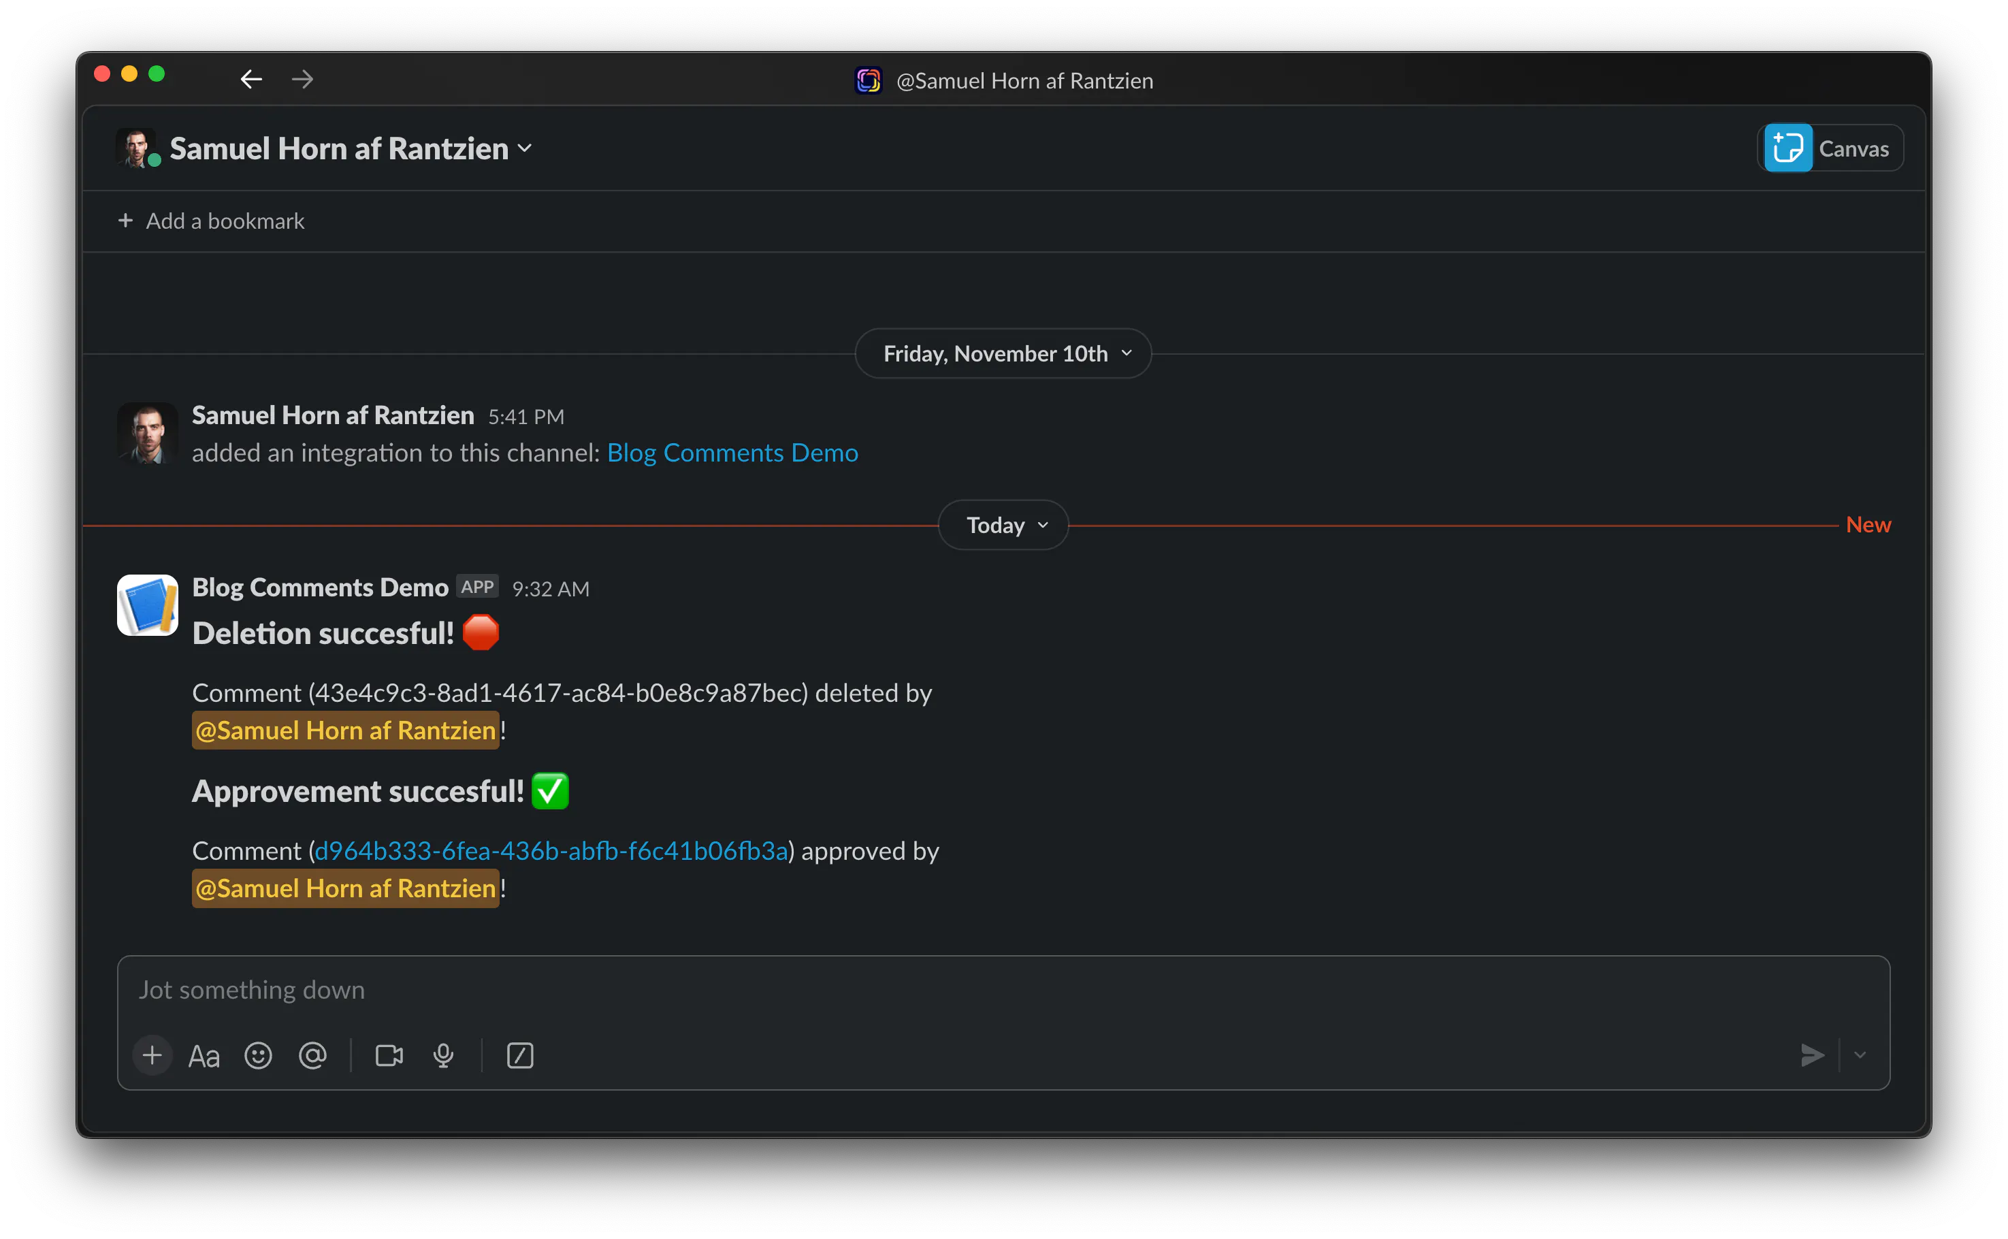
Task: Go forward with the right arrow
Action: [x=302, y=79]
